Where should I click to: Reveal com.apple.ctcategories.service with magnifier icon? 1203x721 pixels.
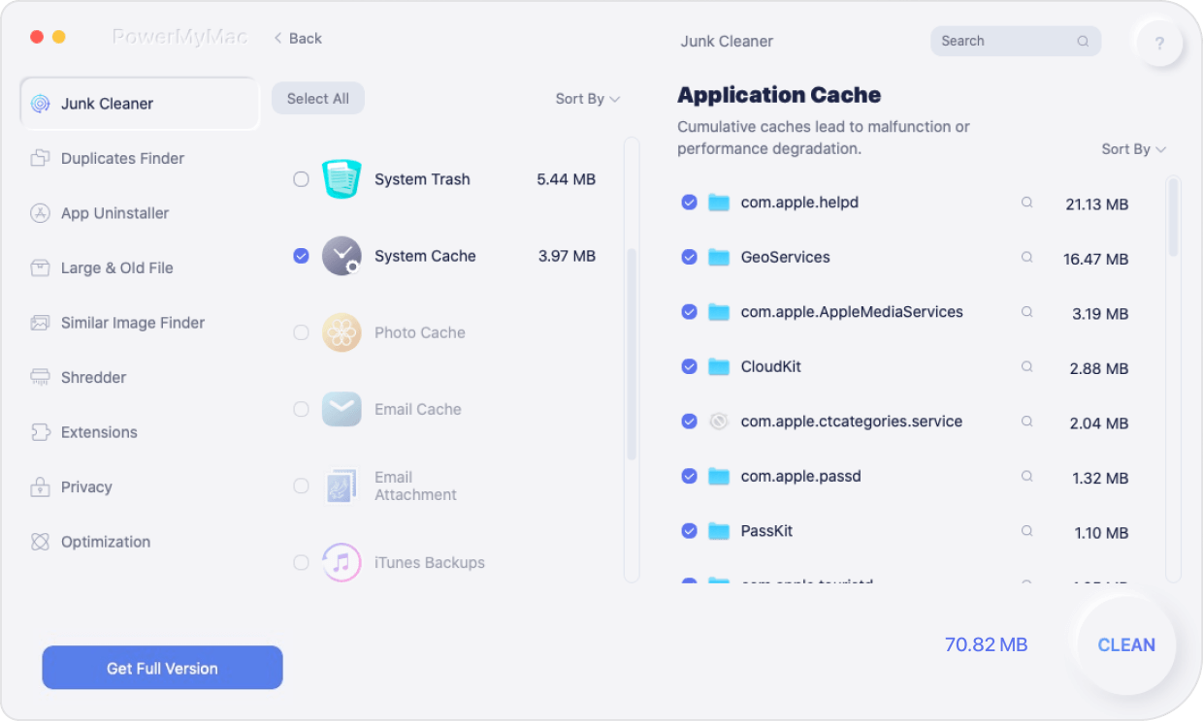pos(1026,422)
